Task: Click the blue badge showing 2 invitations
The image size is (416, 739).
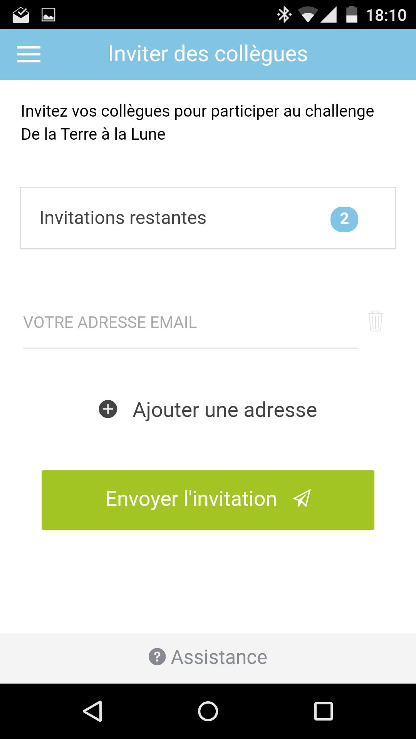Action: tap(345, 218)
